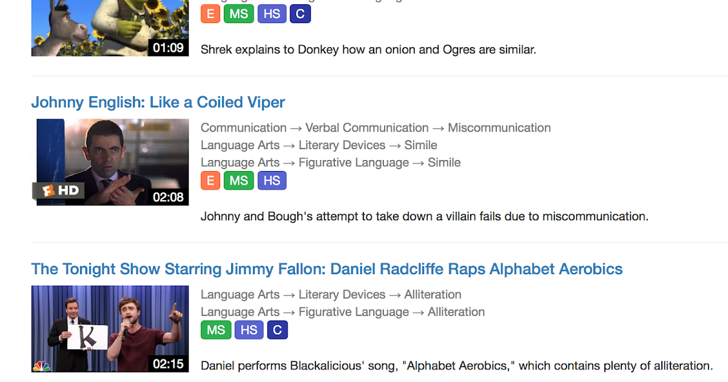The image size is (728, 382).
Task: Click the orange E badge on Johnny English clip
Action: 210,180
